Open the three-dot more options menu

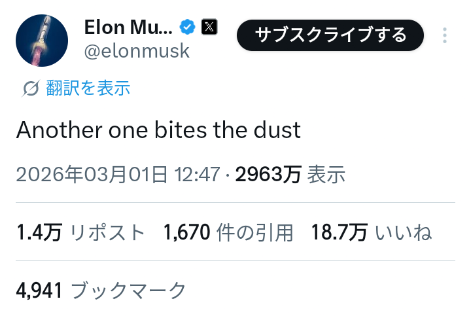tap(445, 35)
